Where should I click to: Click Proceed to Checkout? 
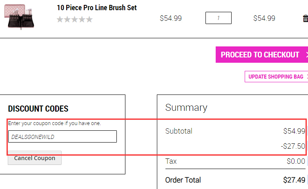coord(262,55)
